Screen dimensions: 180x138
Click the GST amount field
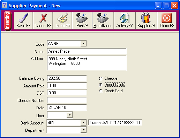pos(67,93)
